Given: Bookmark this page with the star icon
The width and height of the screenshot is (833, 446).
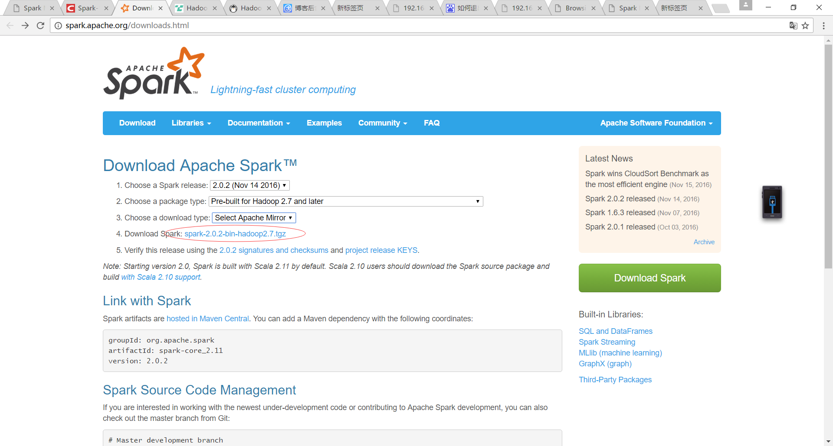Looking at the screenshot, I should (805, 26).
